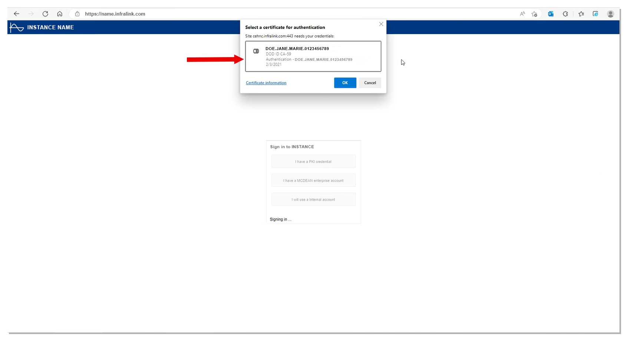Confirm certificate with OK button

tap(345, 83)
